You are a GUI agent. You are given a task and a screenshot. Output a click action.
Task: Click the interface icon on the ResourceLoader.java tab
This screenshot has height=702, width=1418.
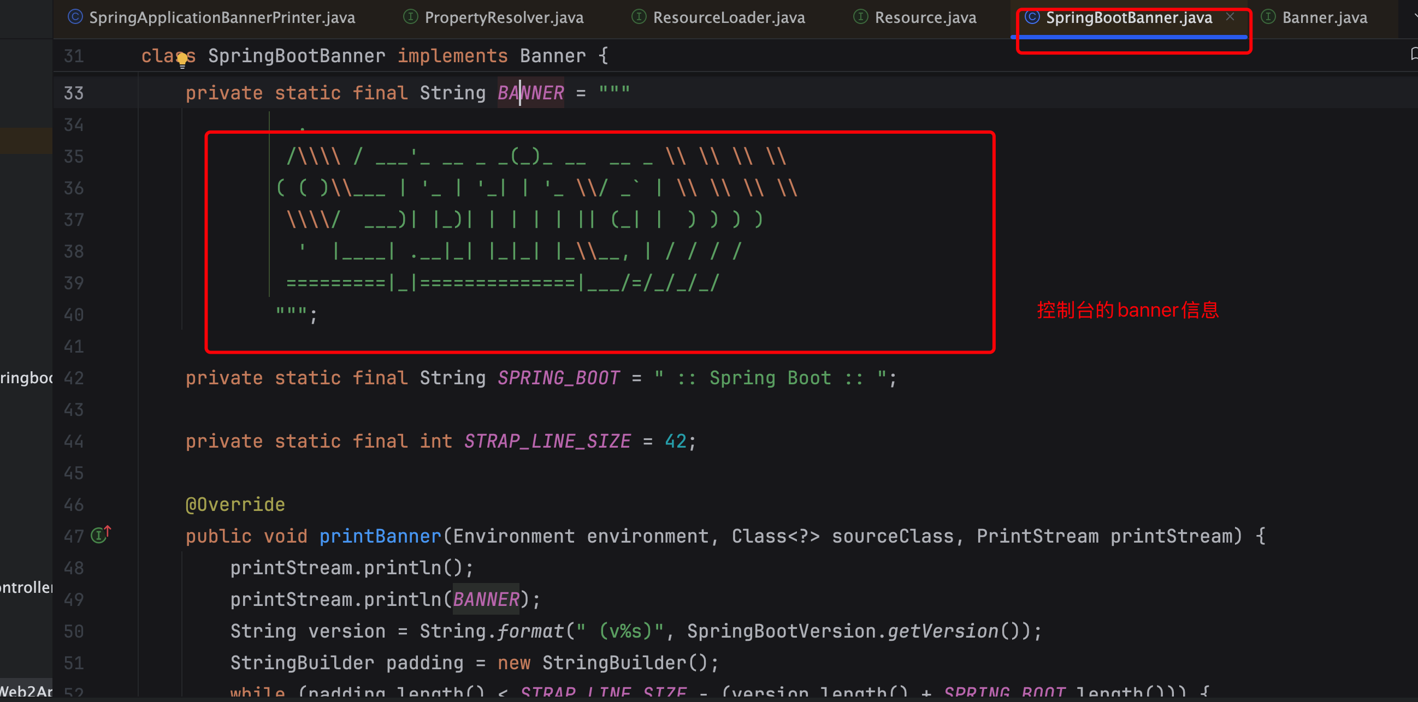(x=639, y=17)
